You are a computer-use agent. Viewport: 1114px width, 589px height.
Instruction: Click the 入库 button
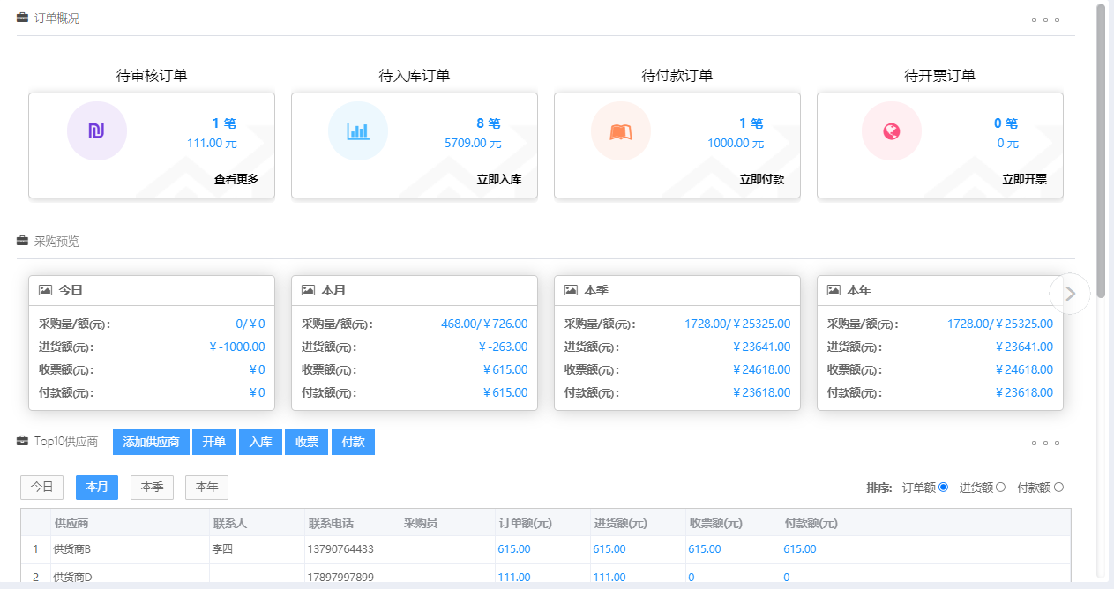260,442
